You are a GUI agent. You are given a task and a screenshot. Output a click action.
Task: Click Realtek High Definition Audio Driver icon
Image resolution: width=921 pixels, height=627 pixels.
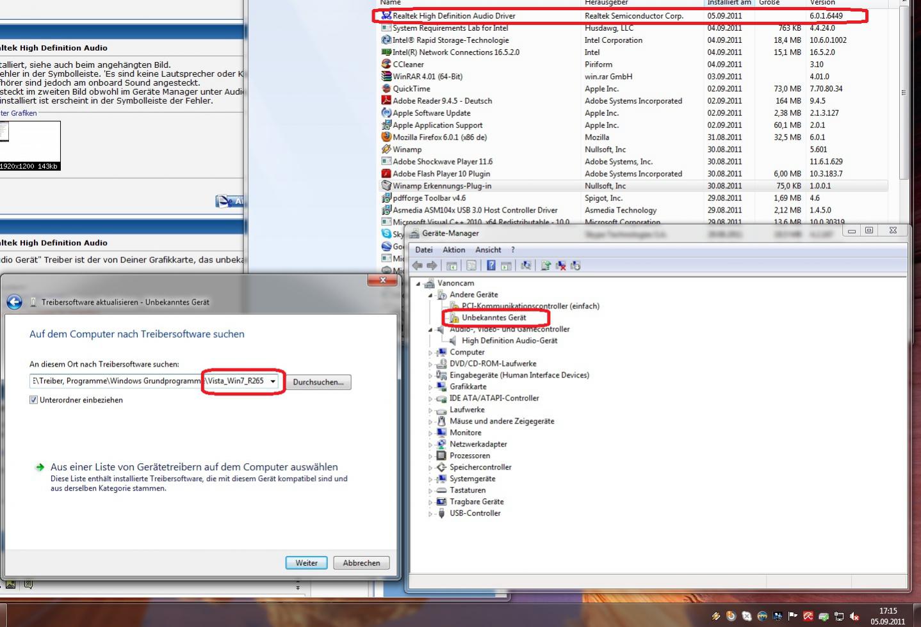(386, 15)
